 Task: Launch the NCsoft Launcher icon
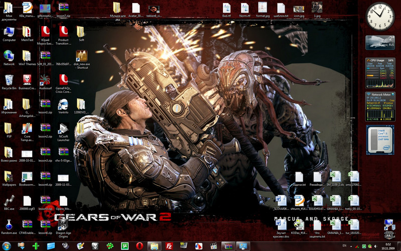point(63,132)
